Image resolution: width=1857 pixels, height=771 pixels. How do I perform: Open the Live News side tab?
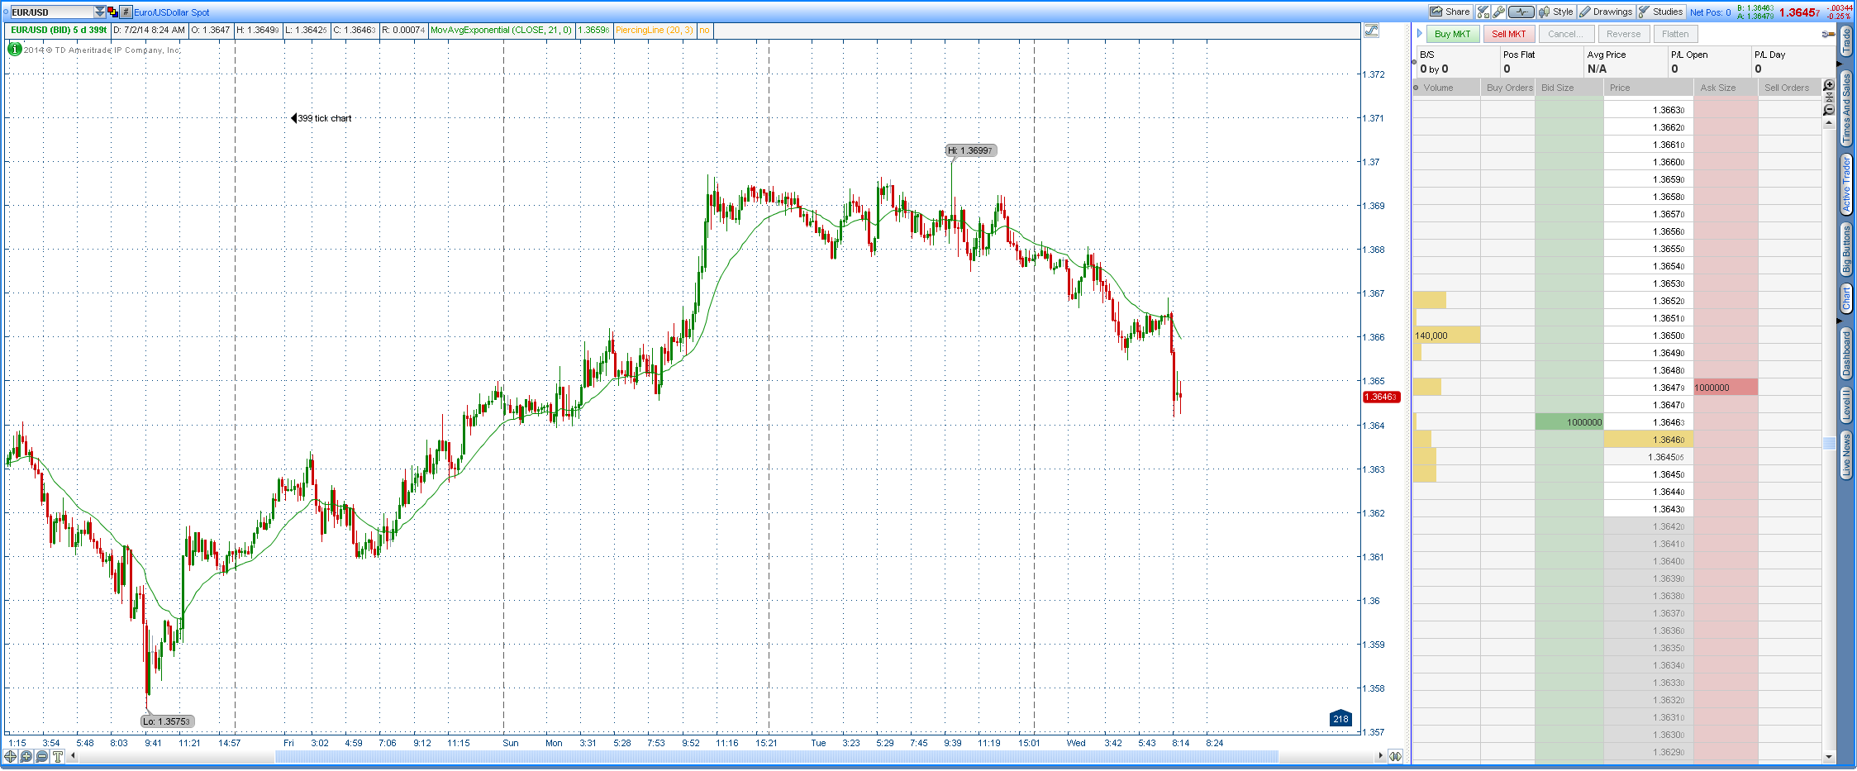coord(1846,455)
